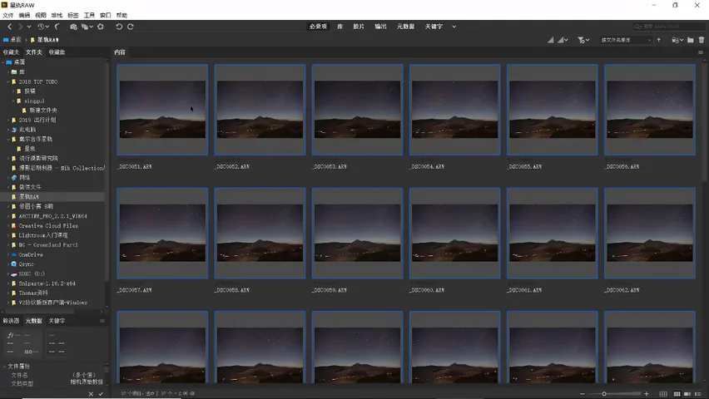The image size is (709, 399).
Task: Switch to details view mode
Action: (x=687, y=394)
